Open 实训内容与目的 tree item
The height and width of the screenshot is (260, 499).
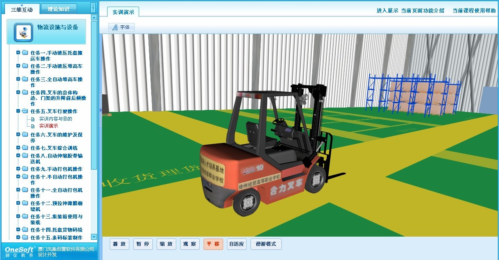(55, 119)
